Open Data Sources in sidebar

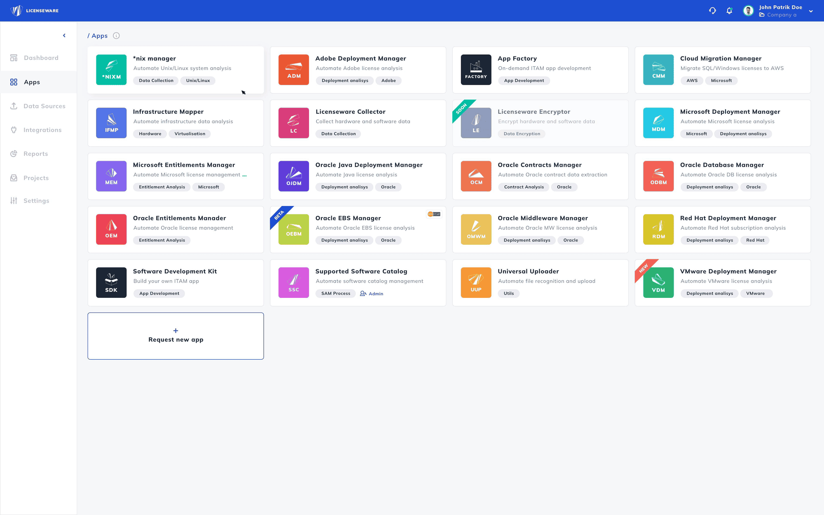click(38, 106)
